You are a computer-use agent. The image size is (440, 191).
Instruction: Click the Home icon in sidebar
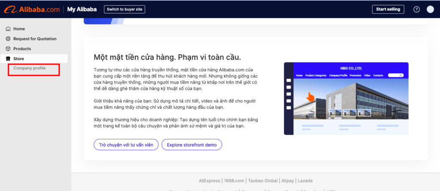coord(8,29)
